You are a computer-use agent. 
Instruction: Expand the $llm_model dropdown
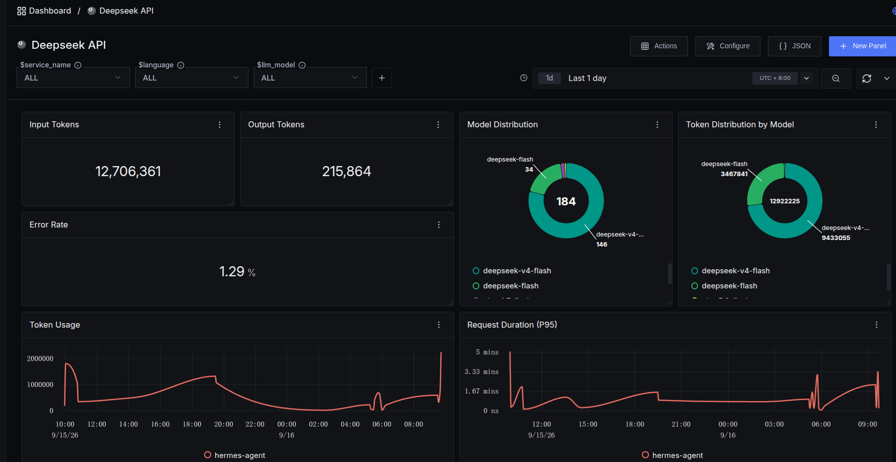310,78
